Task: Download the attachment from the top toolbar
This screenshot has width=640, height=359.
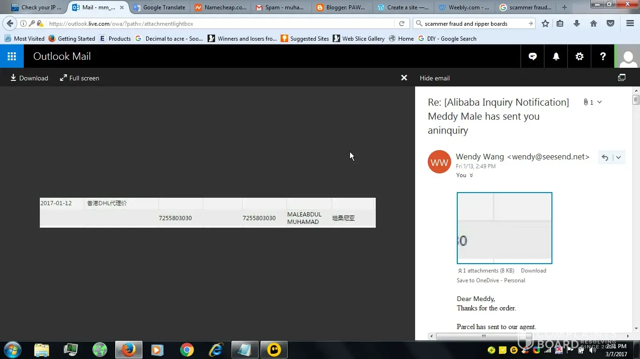Action: click(29, 78)
